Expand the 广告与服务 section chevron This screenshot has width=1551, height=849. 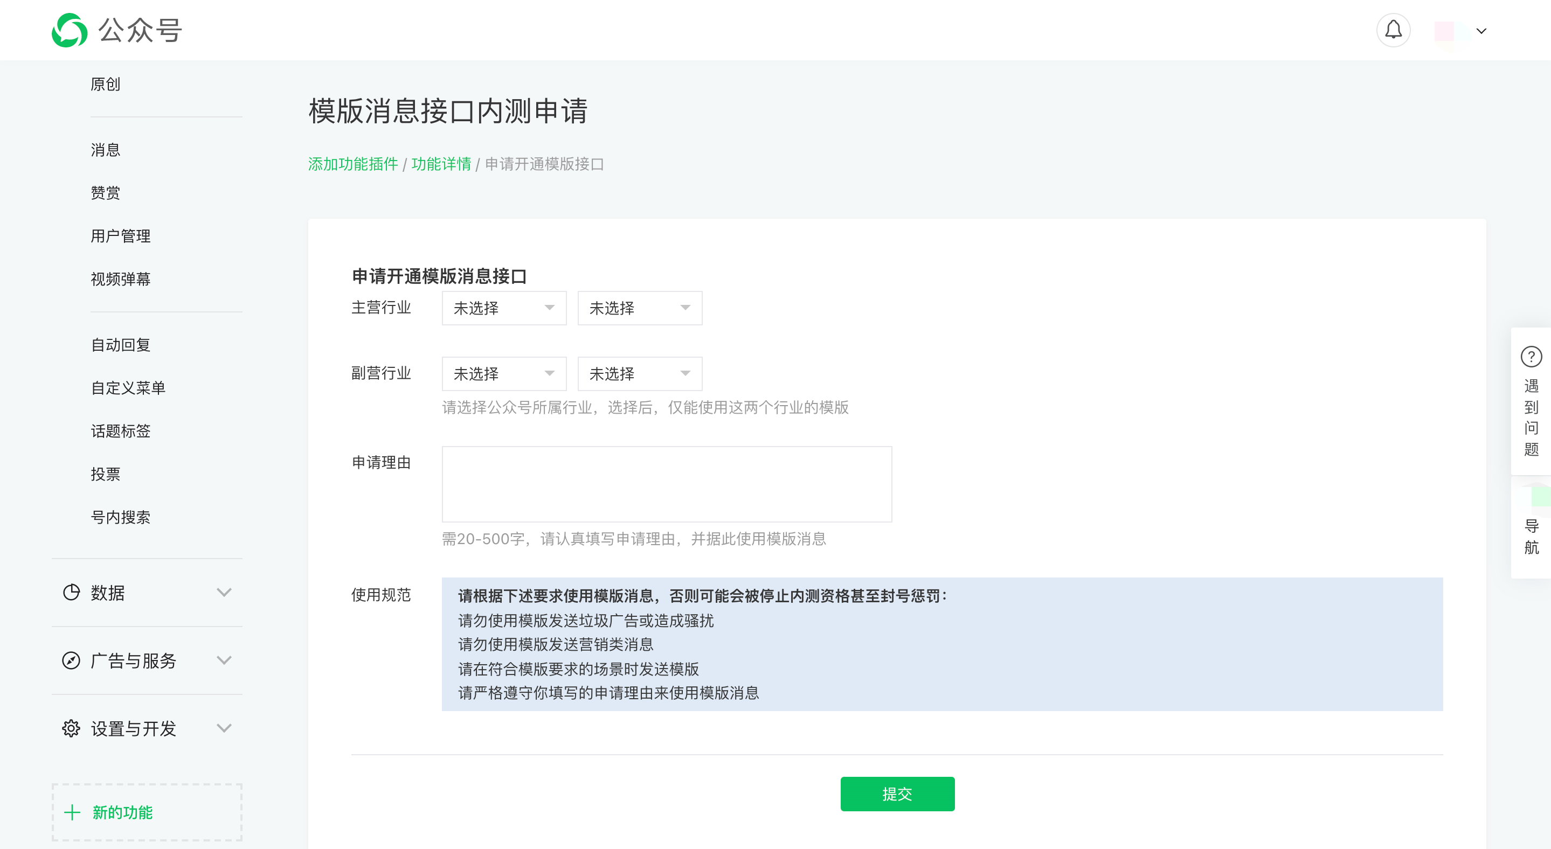[x=224, y=660]
